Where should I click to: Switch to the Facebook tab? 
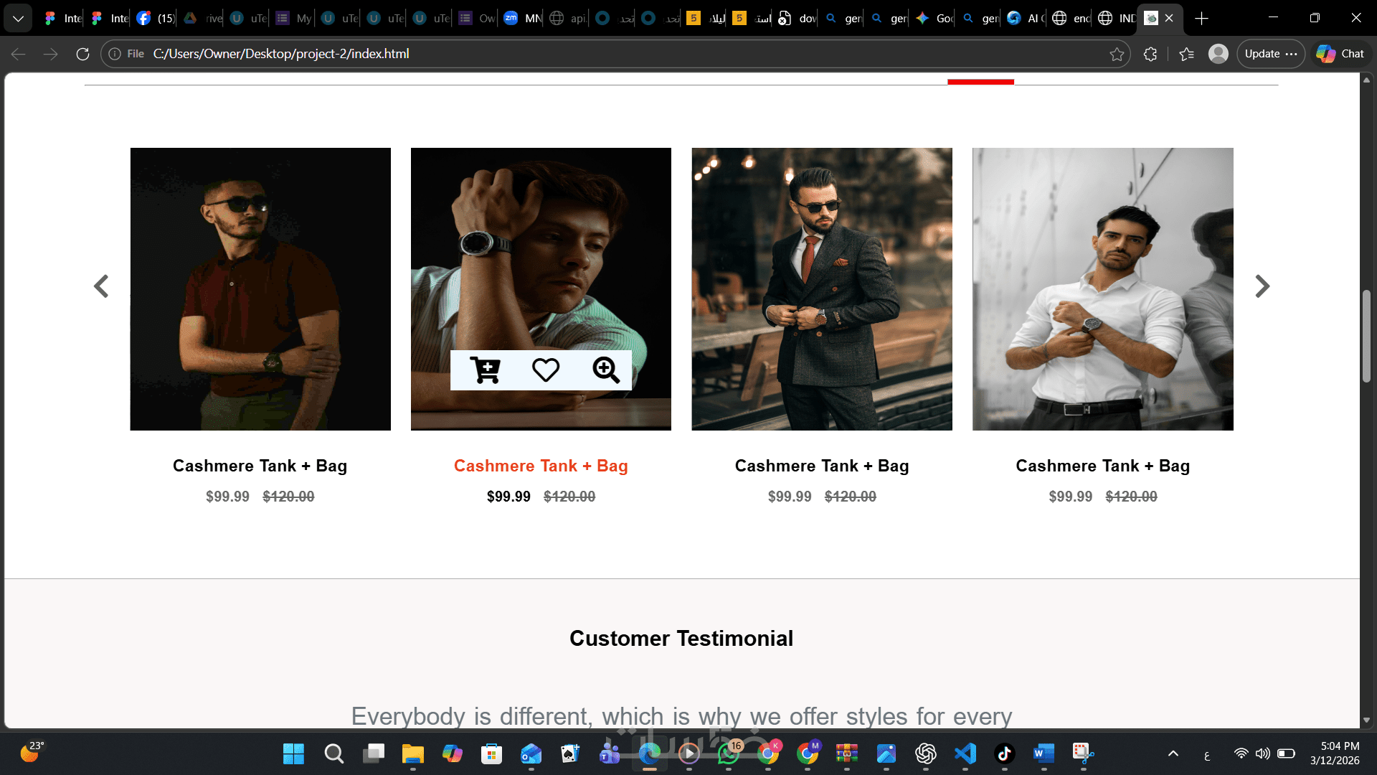155,19
